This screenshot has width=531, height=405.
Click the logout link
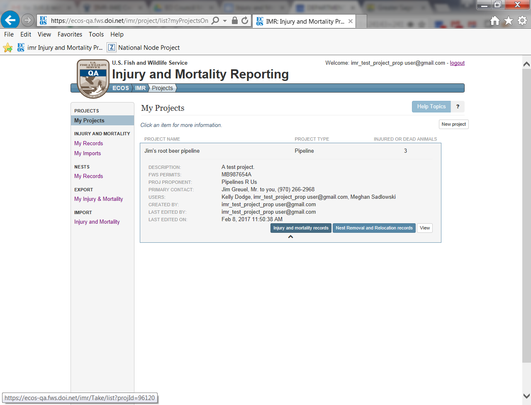point(457,63)
